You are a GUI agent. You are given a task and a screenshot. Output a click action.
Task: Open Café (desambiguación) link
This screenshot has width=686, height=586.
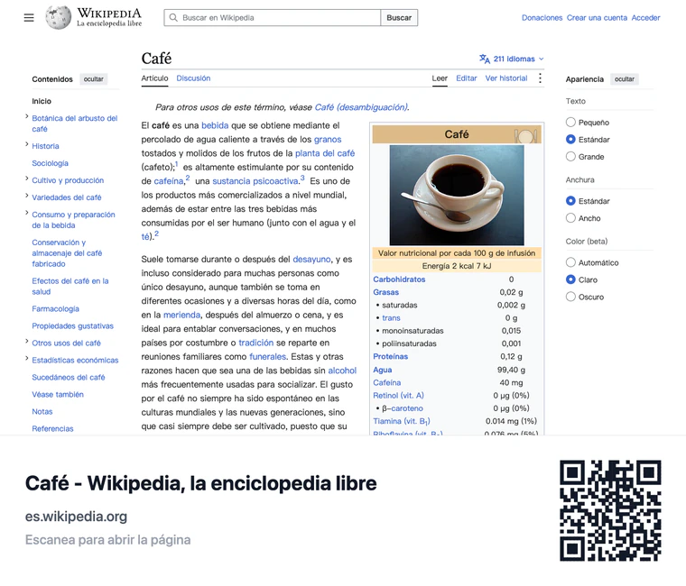pos(361,107)
